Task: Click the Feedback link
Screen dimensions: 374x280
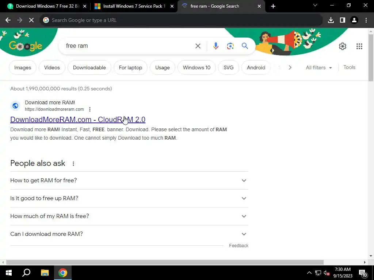Action: pyautogui.click(x=238, y=246)
